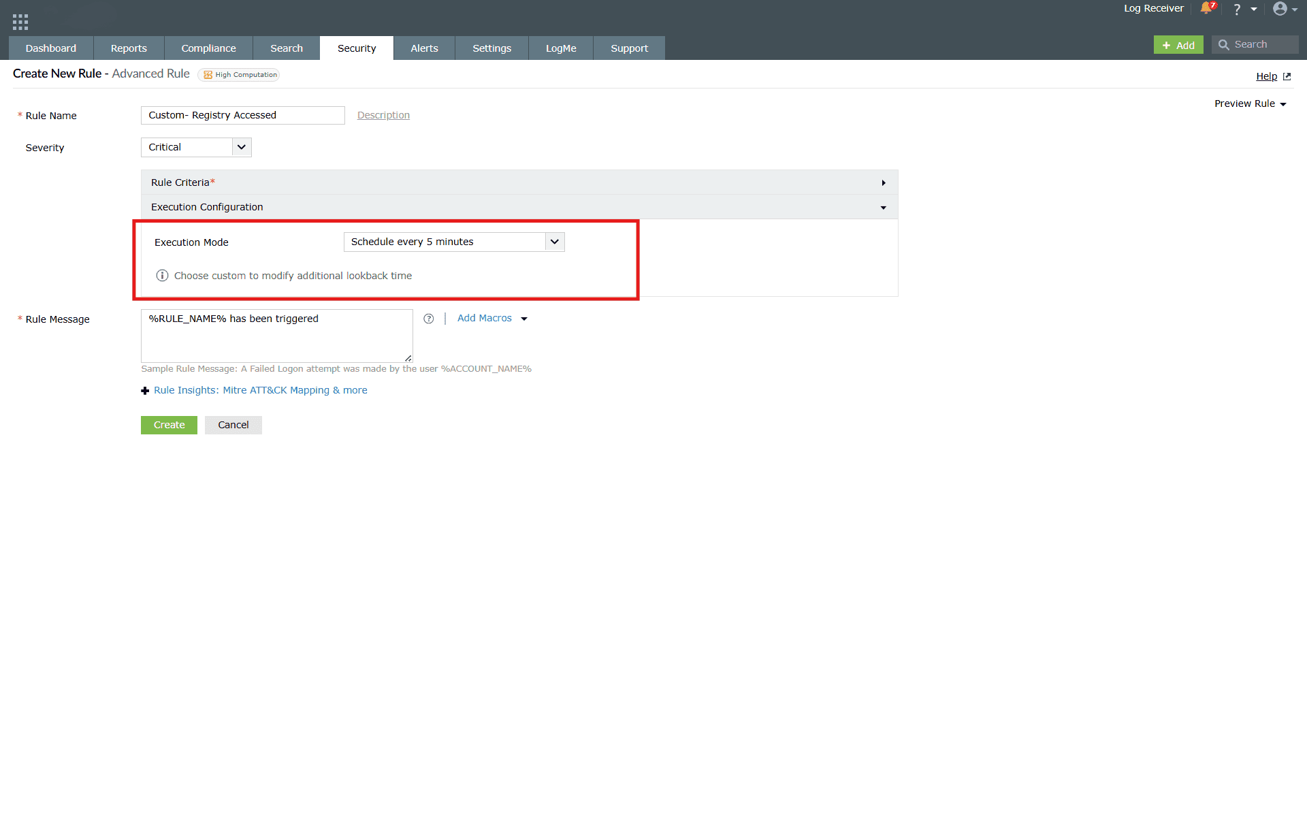Expand the Rule Criteria section
This screenshot has height=817, width=1307.
click(x=519, y=182)
